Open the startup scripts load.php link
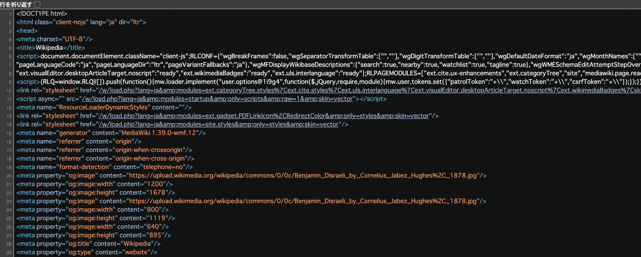 (x=217, y=99)
